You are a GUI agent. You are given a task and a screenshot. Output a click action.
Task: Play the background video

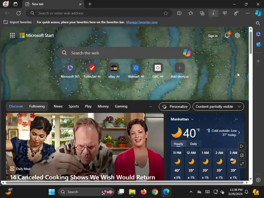242,146
